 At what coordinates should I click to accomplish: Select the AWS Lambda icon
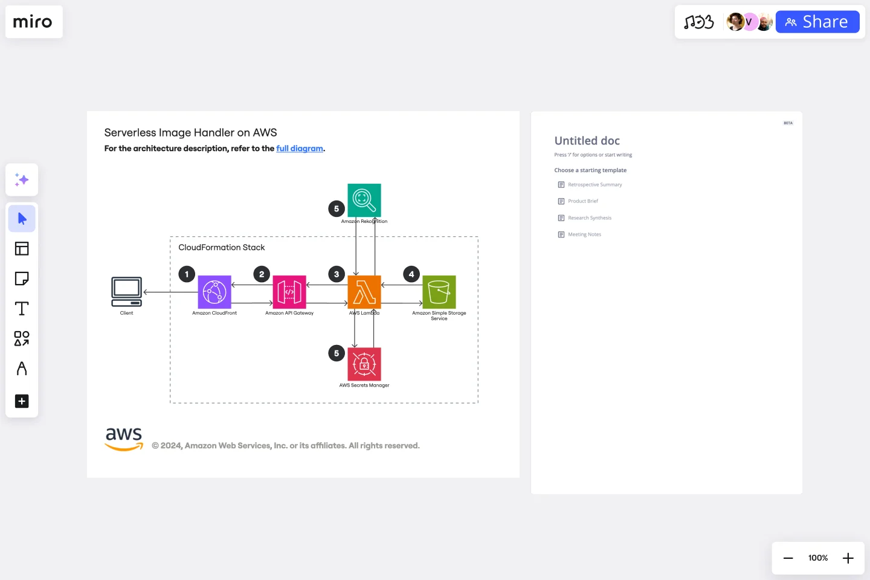(364, 292)
